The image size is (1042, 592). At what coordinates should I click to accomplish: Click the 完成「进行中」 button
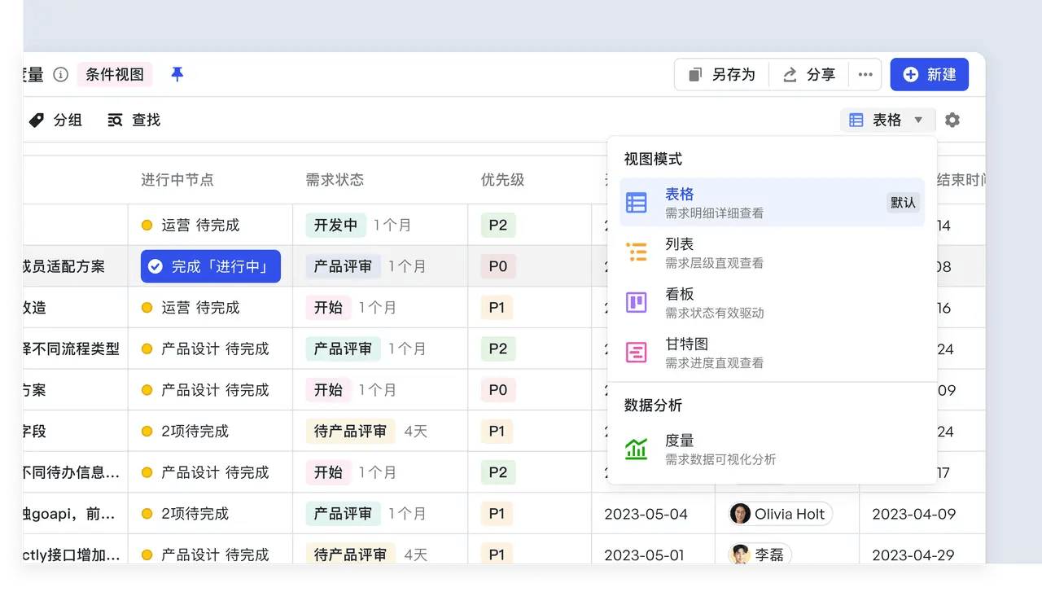[x=211, y=266]
